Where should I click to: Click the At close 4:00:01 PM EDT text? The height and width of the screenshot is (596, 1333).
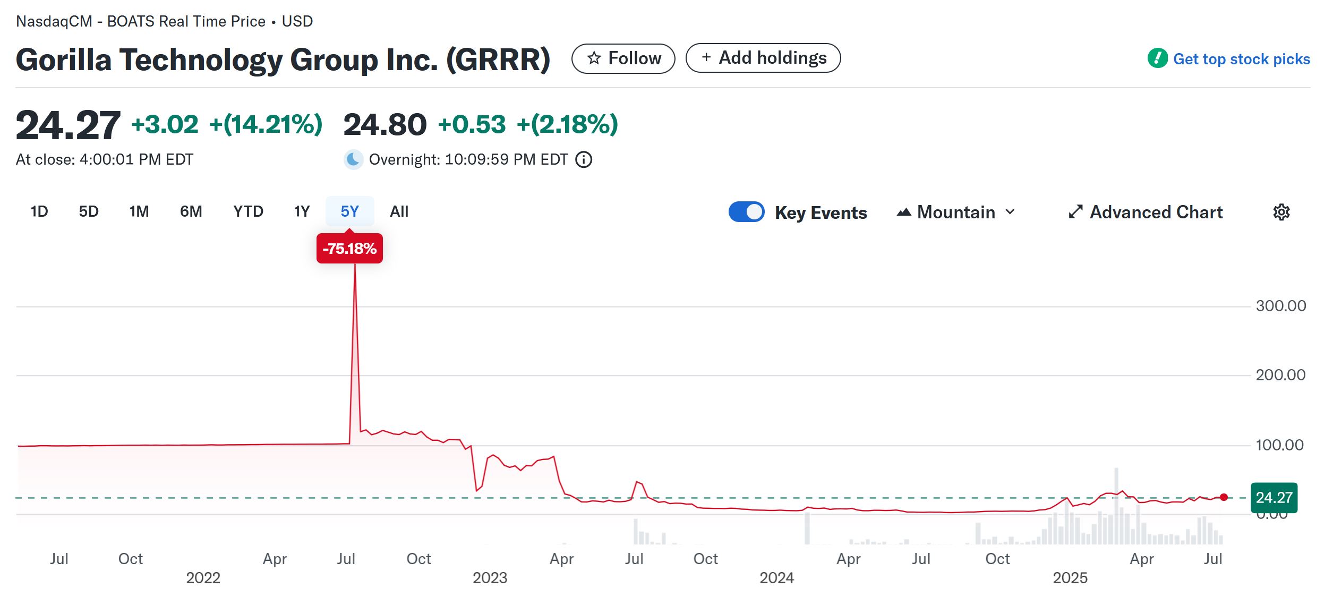(105, 159)
